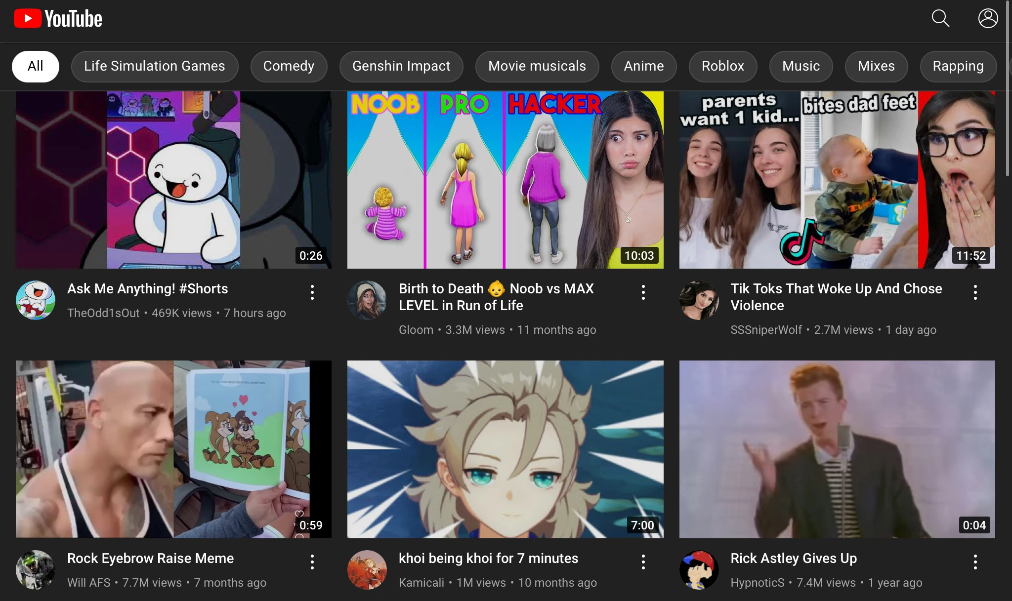Open options menu for Ask Me Anything video
Screen dimensions: 1012x601
[x=312, y=292]
